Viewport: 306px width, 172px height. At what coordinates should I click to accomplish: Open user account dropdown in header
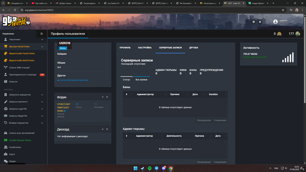[293, 21]
